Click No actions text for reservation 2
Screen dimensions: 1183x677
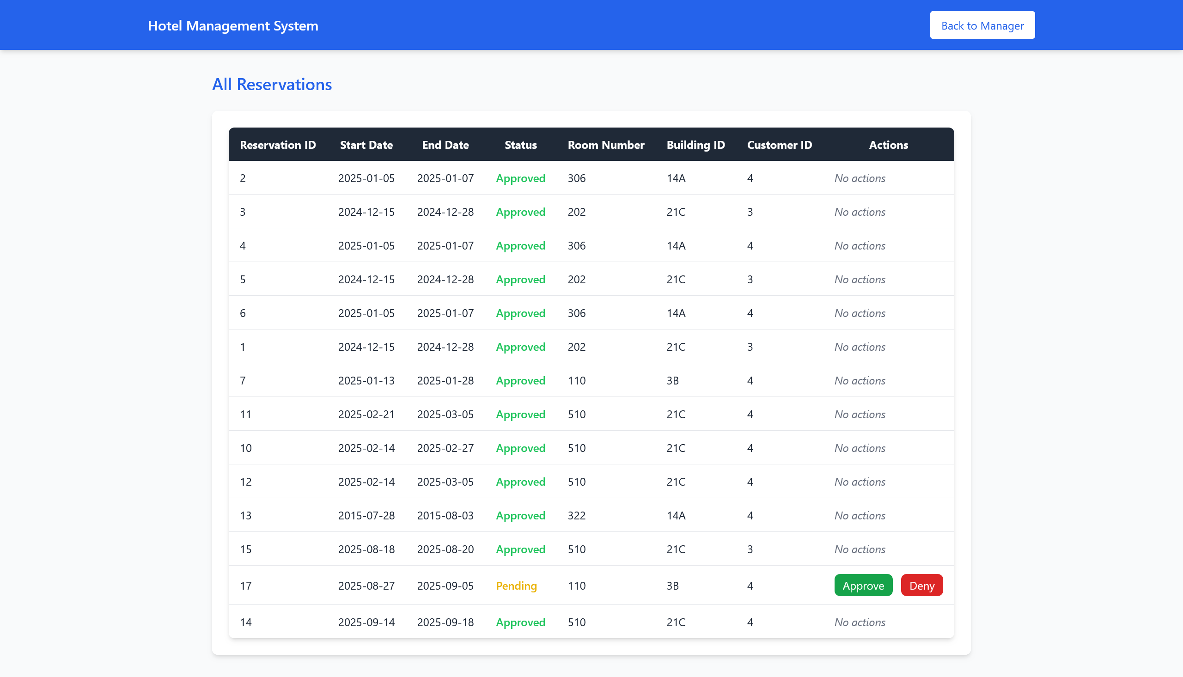pos(859,178)
